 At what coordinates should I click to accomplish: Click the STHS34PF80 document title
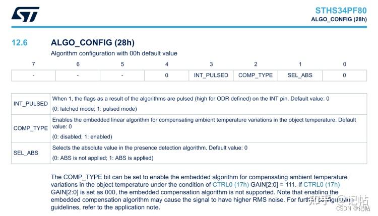[341, 10]
